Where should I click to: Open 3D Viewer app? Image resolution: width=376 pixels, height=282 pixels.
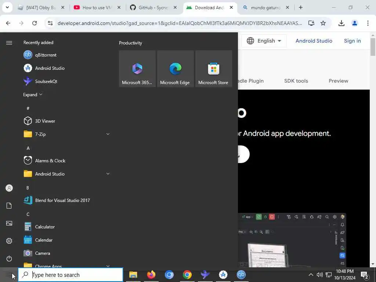(x=67, y=121)
